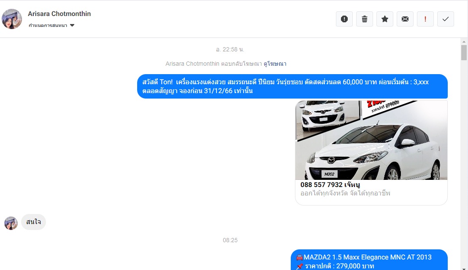Click the scrollbar thumb of the conversation

pos(464,53)
